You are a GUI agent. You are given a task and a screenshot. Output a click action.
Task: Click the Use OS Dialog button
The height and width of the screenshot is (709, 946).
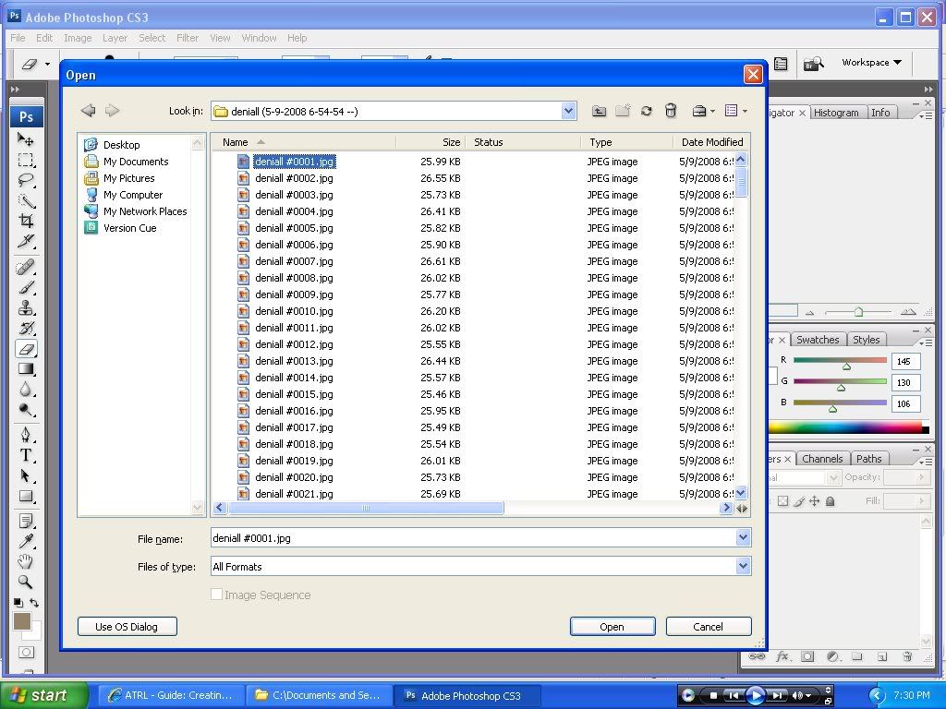[x=127, y=627]
